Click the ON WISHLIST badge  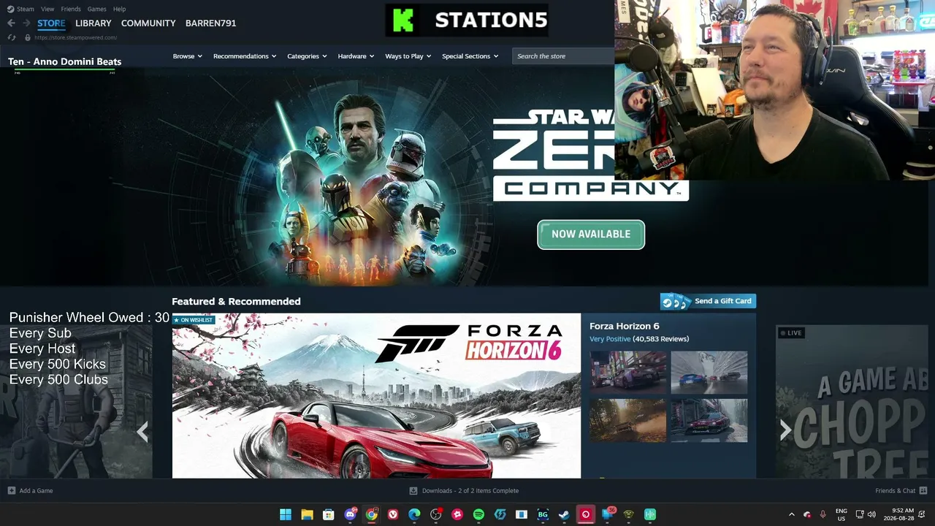click(194, 320)
